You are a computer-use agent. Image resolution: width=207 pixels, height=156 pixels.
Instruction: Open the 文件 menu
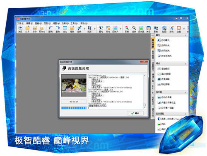pos(21,23)
